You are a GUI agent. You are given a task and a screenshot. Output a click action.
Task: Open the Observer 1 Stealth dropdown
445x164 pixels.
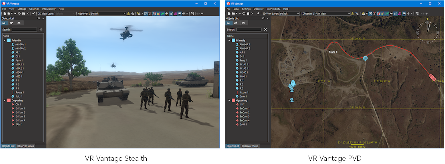(108, 14)
